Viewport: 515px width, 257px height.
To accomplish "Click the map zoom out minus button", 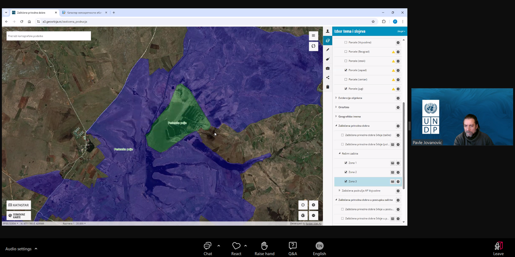I will point(313,215).
